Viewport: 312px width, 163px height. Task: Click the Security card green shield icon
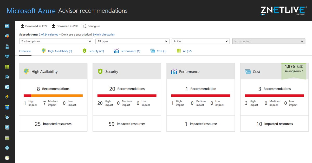[x=100, y=71]
